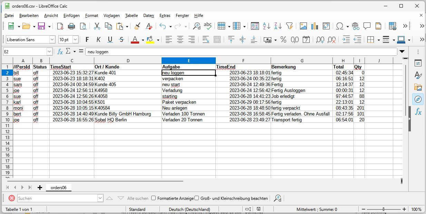Image resolution: width=426 pixels, height=214 pixels.
Task: Export the spreadsheet directly as PDF
Action: point(60,26)
